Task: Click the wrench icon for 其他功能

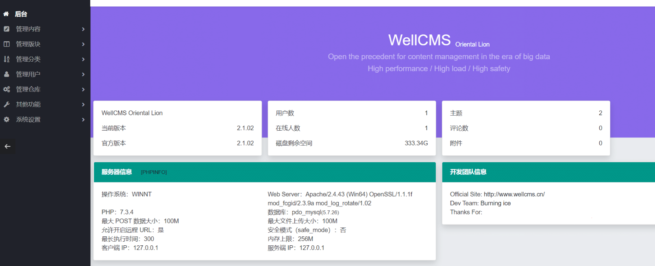Action: 7,104
